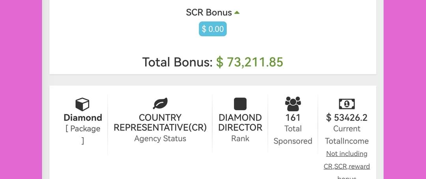The height and width of the screenshot is (179, 426).
Task: Click the Current TotalIncome label
Action: pos(347,135)
